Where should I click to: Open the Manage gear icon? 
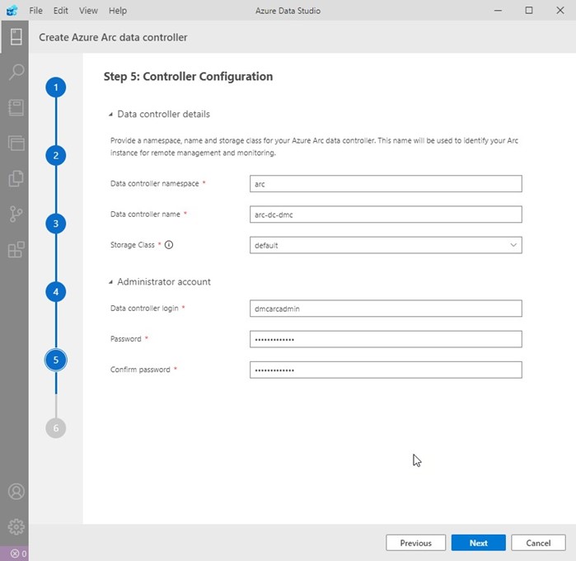pos(16,527)
